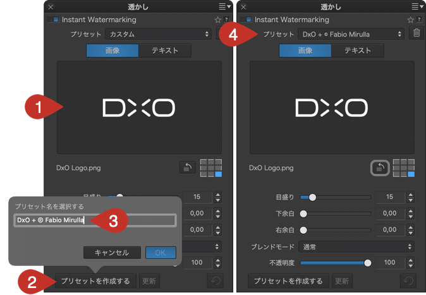This screenshot has height=295, width=426.
Task: Close right 透かし panel with X
Action: tap(243, 7)
